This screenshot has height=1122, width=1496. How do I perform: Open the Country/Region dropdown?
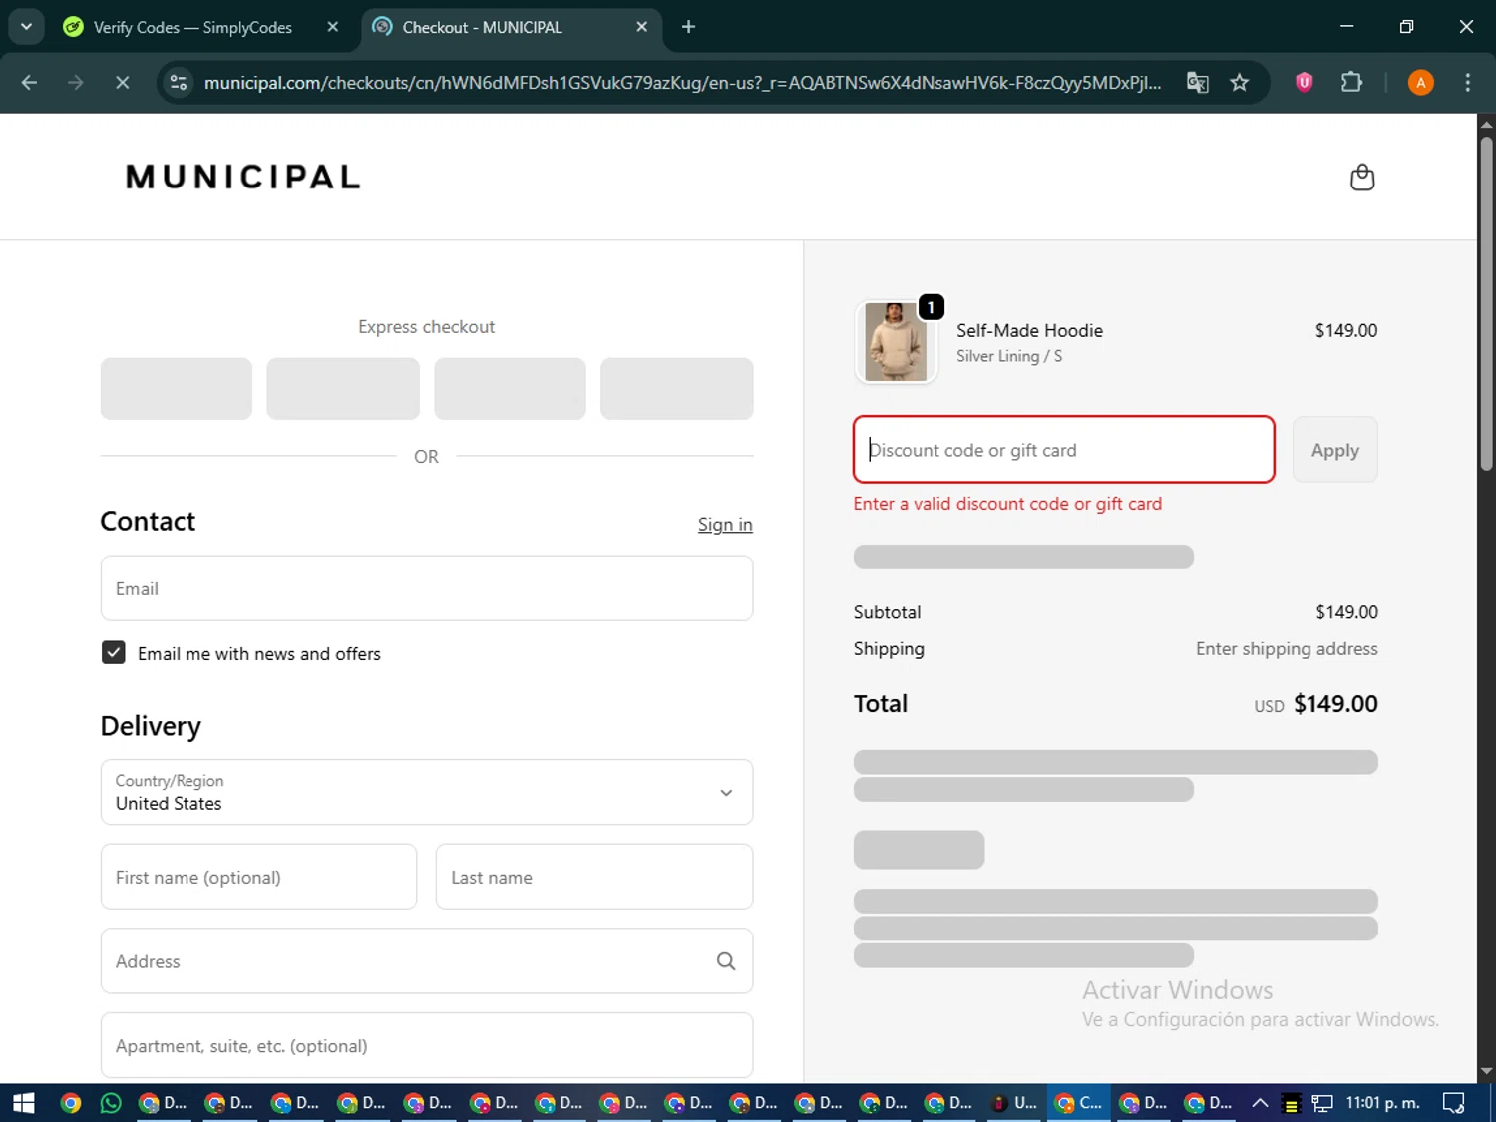click(427, 793)
